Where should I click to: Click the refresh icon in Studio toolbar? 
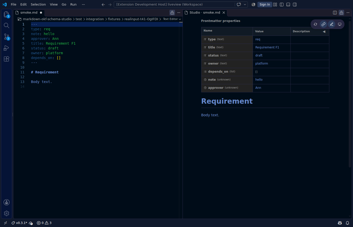point(315,24)
